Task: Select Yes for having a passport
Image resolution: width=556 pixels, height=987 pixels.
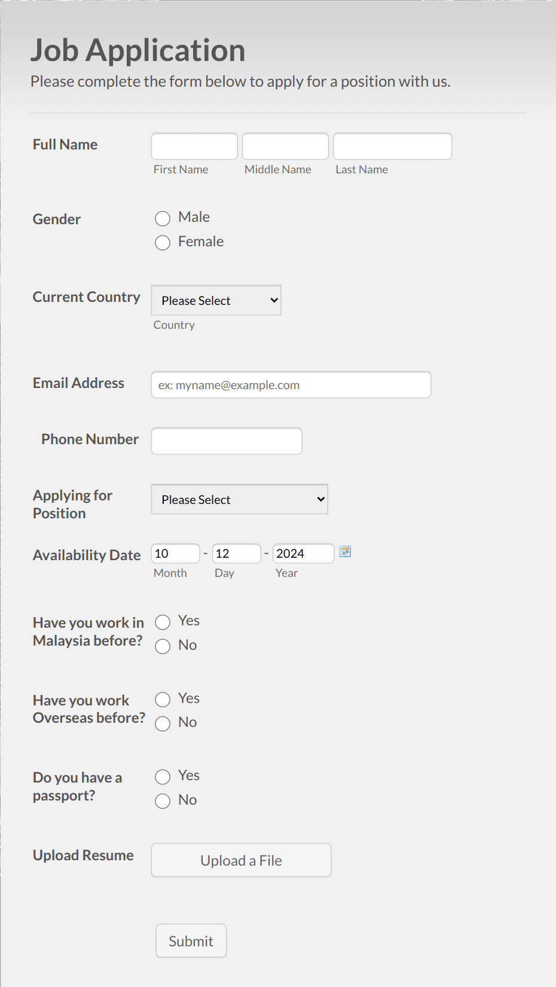Action: (163, 777)
